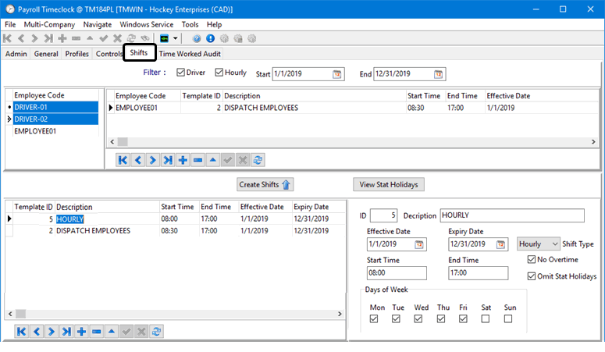Screen dimensions: 605x352
Task: Toggle the No Overtime checkbox
Action: 532,260
